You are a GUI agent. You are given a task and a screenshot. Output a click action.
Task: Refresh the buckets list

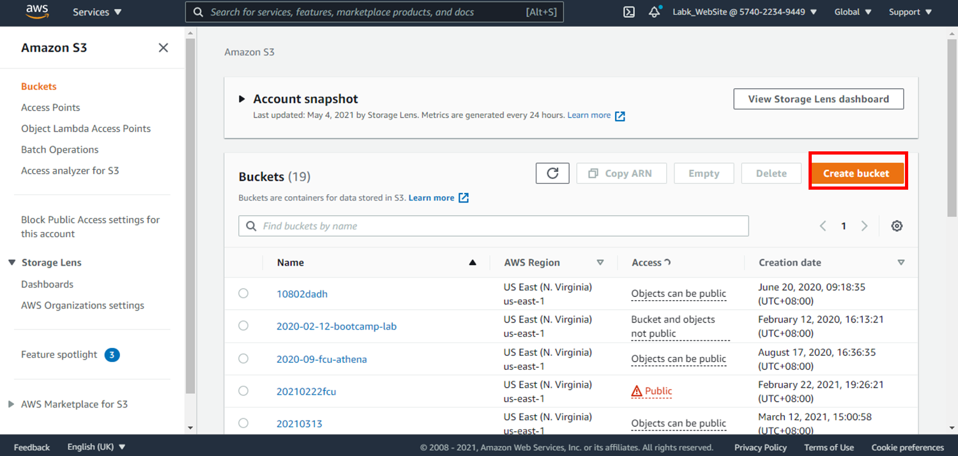(552, 173)
